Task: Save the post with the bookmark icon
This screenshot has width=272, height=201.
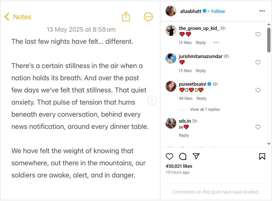Action: [262, 156]
